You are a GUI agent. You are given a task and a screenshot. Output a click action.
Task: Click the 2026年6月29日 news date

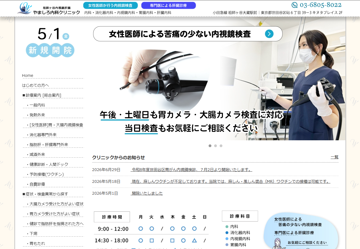(x=106, y=170)
